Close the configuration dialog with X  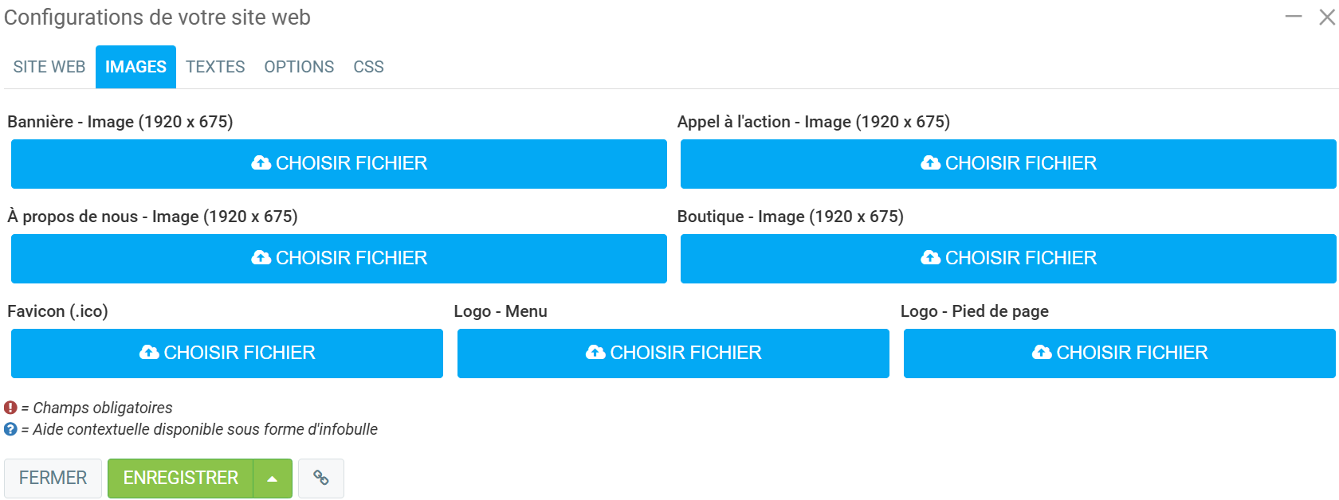(1326, 17)
